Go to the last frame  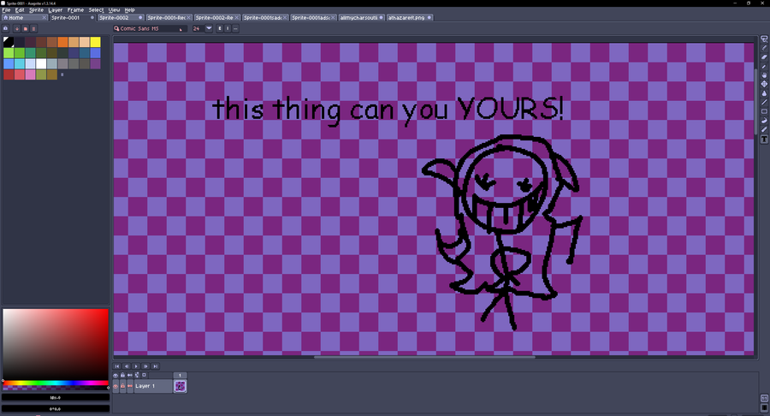coord(155,366)
